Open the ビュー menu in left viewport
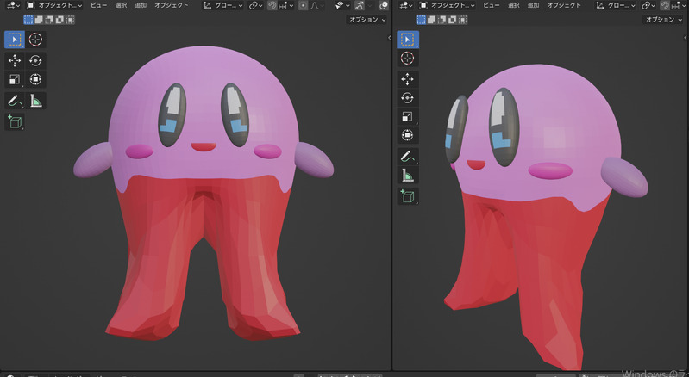The height and width of the screenshot is (377, 689). pyautogui.click(x=98, y=5)
